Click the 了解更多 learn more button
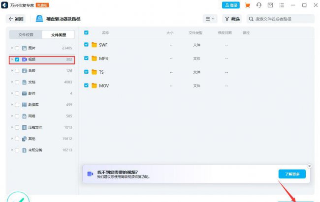This screenshot has height=202, width=320. 292,174
